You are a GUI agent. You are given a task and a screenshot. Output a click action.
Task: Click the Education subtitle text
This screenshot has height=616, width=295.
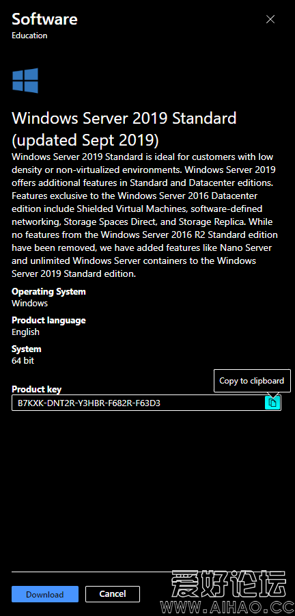(29, 36)
